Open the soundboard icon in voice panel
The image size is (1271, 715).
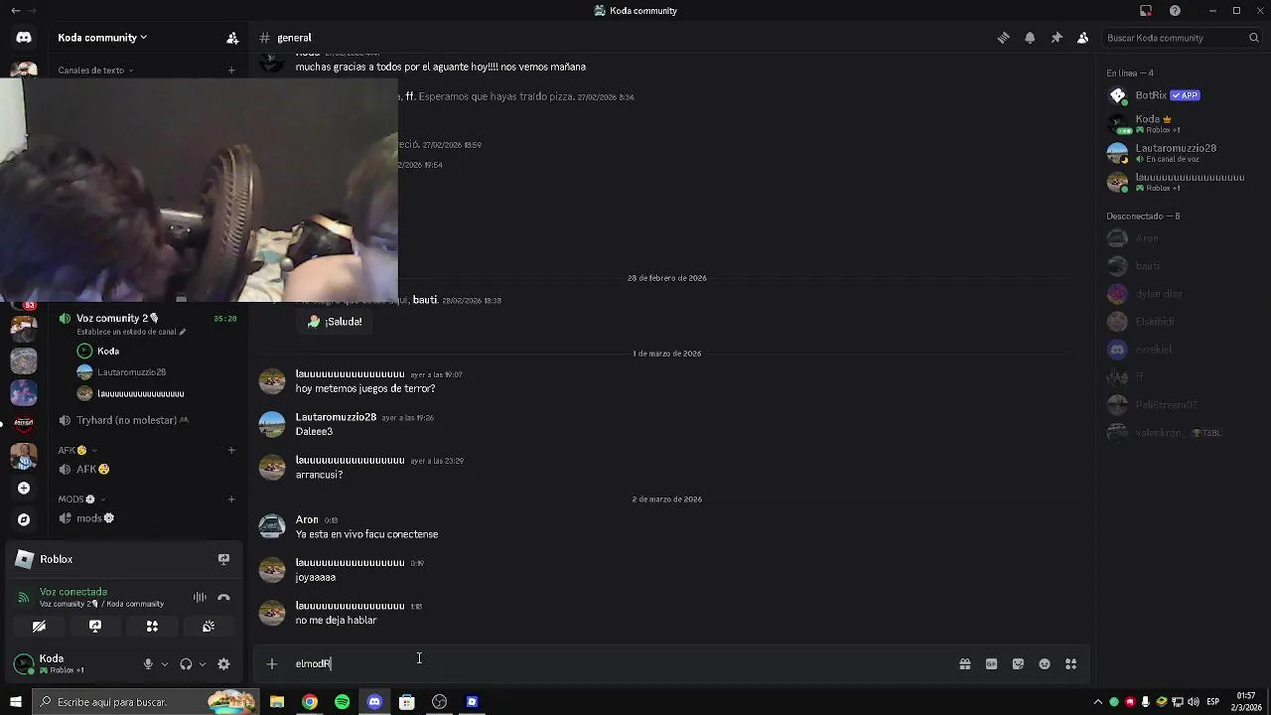click(209, 627)
